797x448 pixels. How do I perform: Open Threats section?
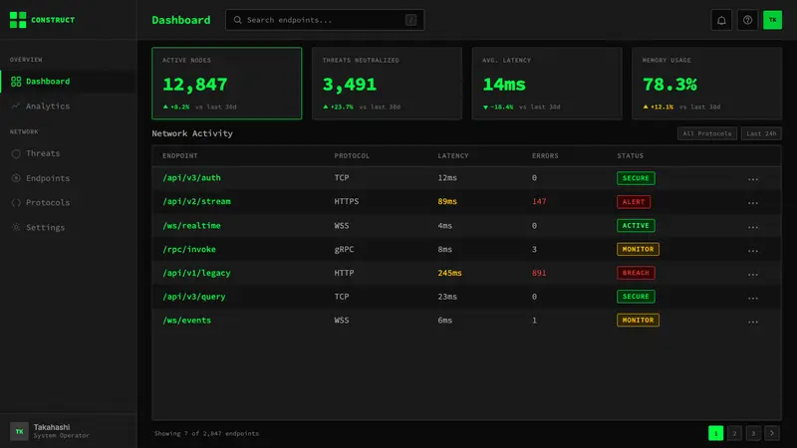(69, 153)
